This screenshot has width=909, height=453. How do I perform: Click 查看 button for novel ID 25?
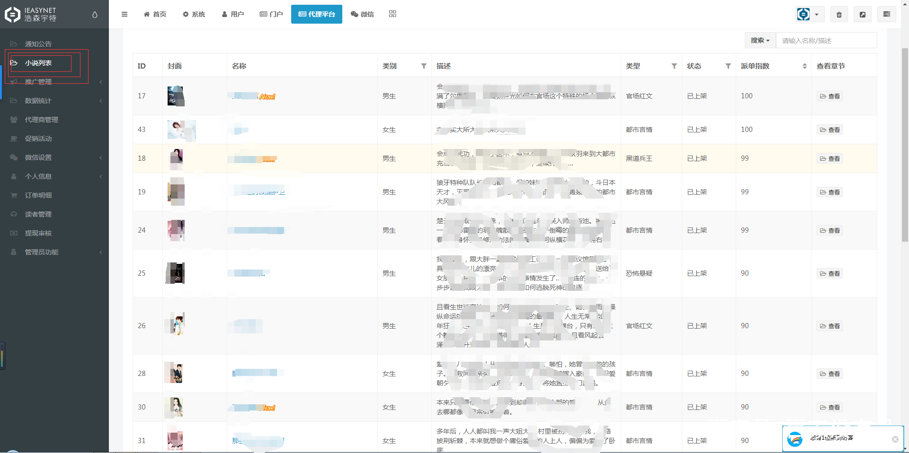point(829,273)
